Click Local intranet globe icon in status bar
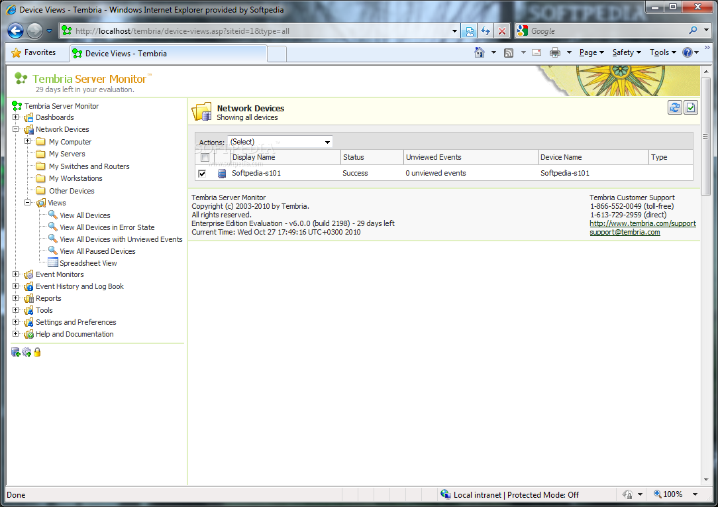 point(446,494)
